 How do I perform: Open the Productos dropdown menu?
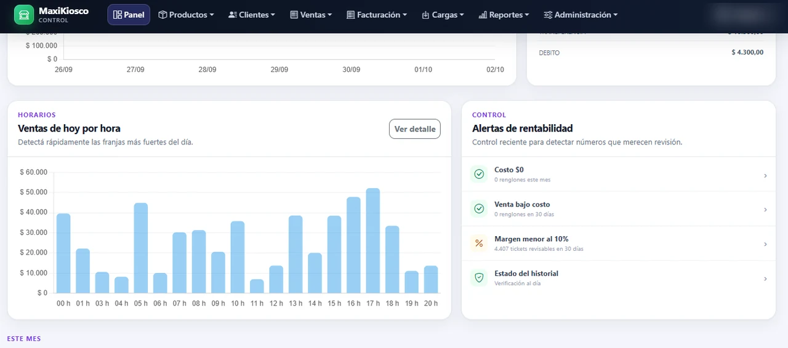(x=186, y=15)
